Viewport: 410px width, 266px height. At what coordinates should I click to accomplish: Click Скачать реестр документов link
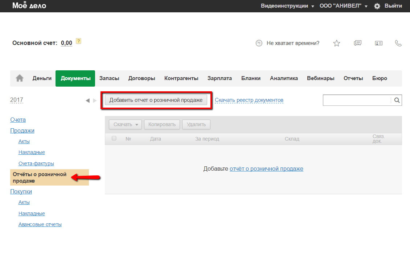point(249,100)
